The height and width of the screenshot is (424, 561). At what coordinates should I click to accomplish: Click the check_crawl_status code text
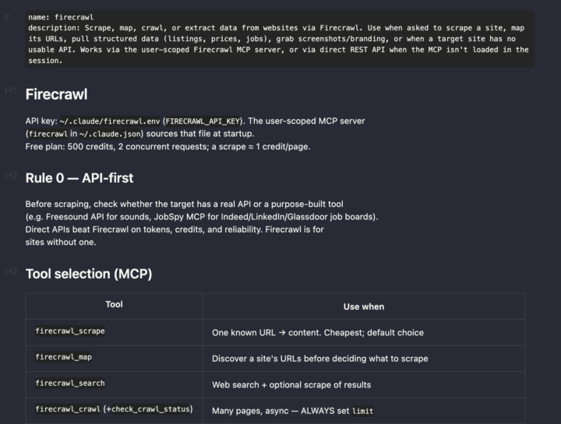click(x=150, y=409)
